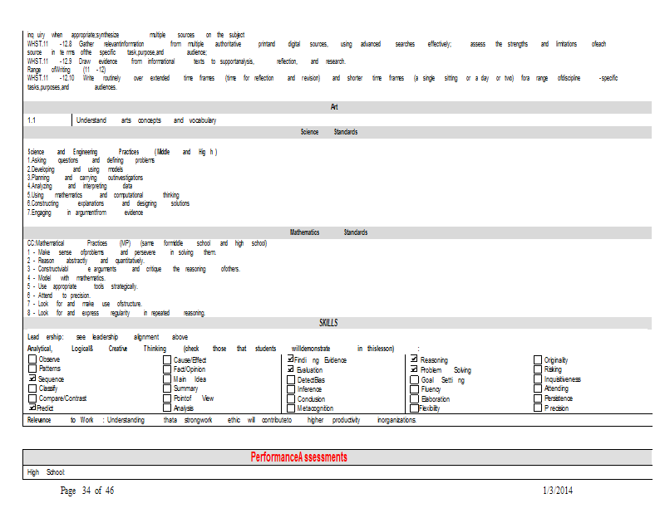Click '6 - Attend to precision' line
Viewport: 665px width, 513px height.
coord(59,296)
